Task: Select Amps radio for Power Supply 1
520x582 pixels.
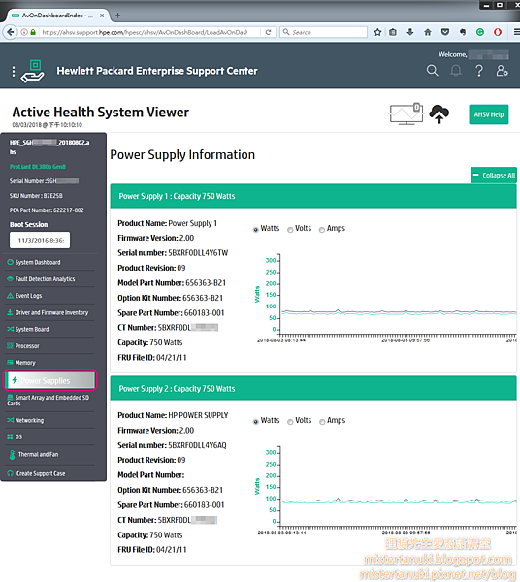Action: tap(322, 230)
